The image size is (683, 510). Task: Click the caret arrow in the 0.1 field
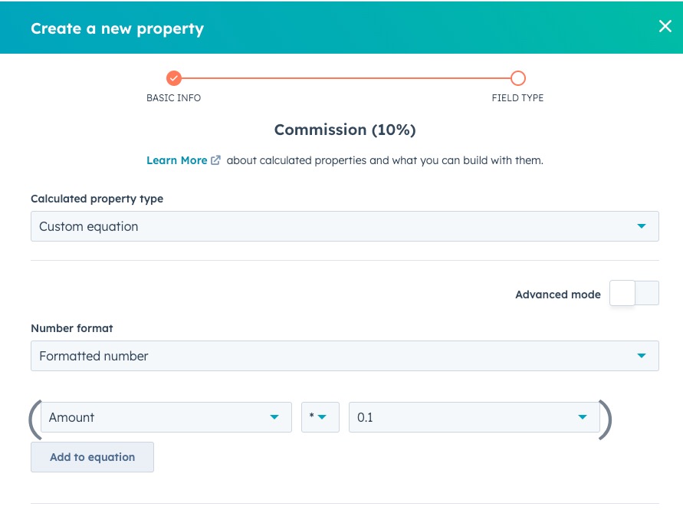[x=583, y=417]
